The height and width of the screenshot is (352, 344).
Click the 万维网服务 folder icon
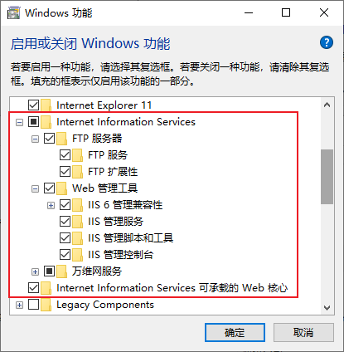tap(61, 271)
